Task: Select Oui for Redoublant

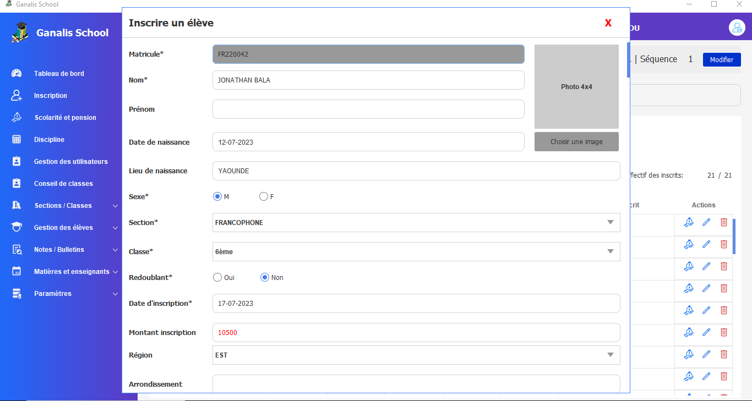Action: (x=217, y=277)
